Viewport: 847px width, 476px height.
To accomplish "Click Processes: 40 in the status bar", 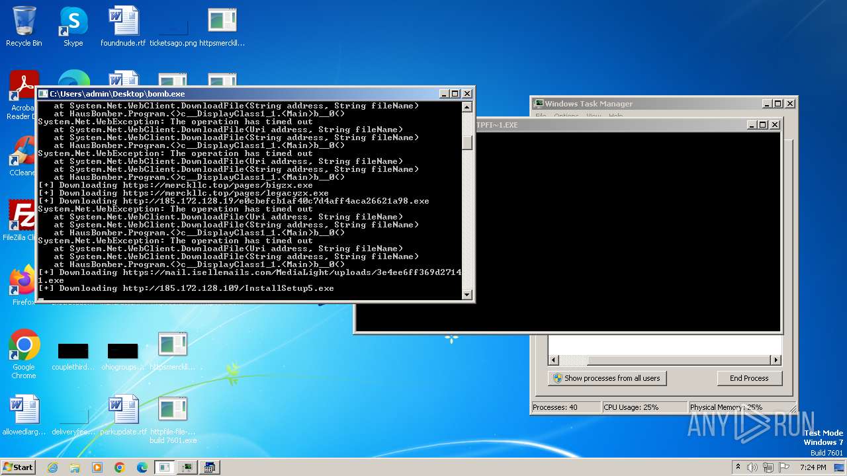I will click(566, 407).
